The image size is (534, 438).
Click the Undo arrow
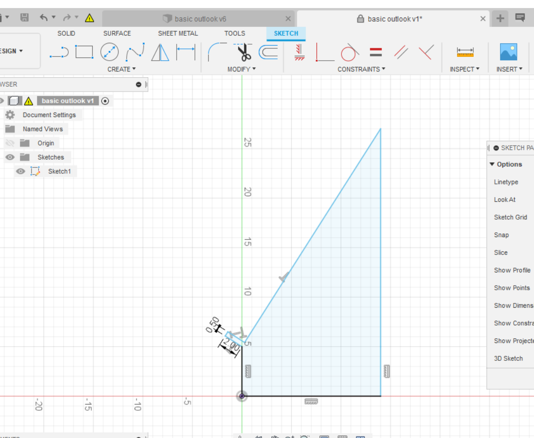click(44, 17)
